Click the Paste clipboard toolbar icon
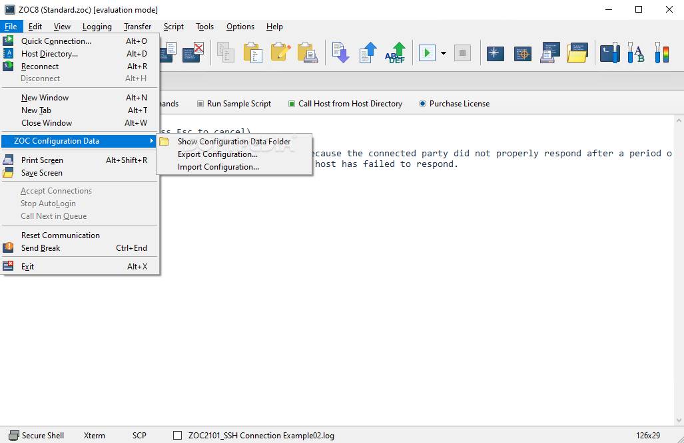This screenshot has height=443, width=684. click(x=253, y=53)
